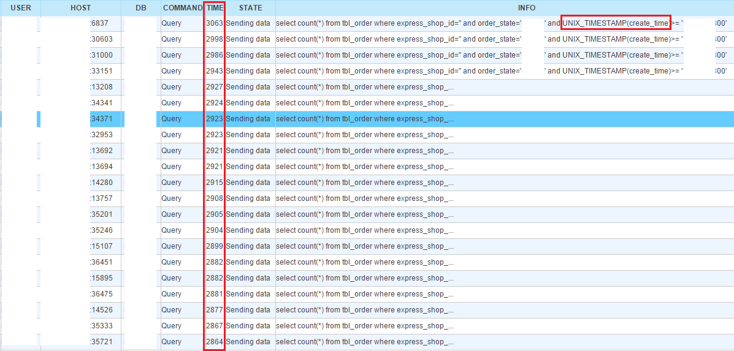Click the HOST column header
734x351 pixels.
point(80,8)
